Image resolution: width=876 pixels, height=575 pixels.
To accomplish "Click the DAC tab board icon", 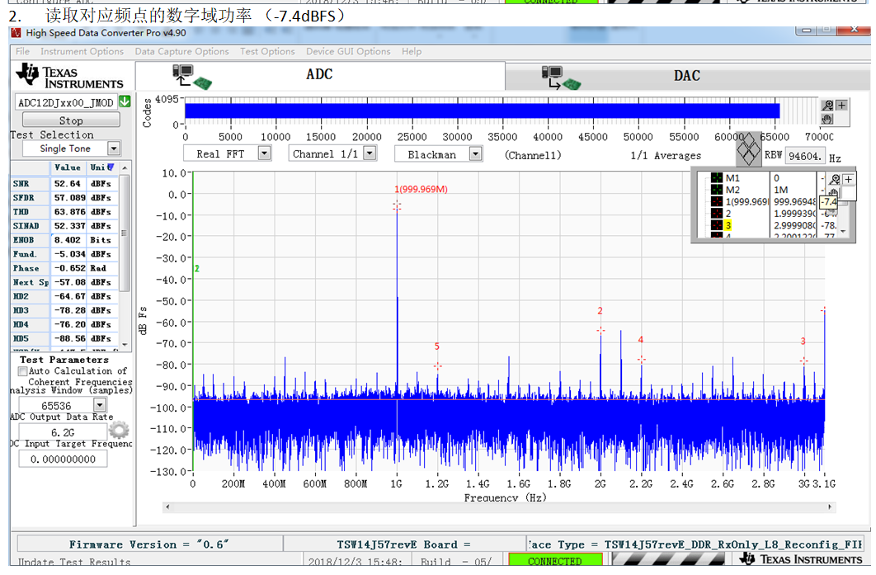I will click(562, 78).
